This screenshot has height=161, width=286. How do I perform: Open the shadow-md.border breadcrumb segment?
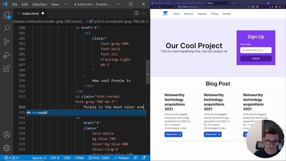pyautogui.click(x=49, y=21)
